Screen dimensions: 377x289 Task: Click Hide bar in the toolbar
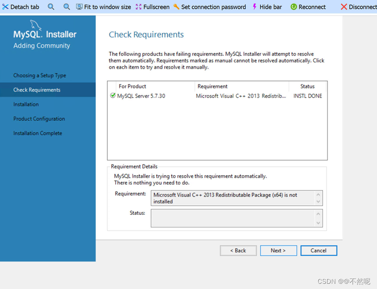(267, 7)
